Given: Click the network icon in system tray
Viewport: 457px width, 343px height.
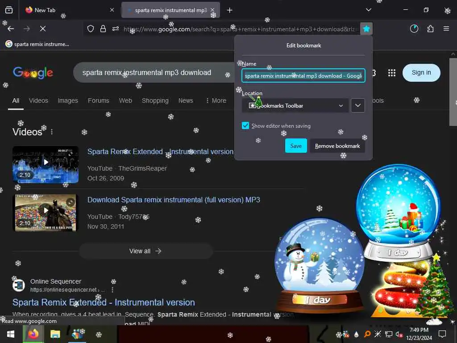Looking at the screenshot, I should 389,334.
